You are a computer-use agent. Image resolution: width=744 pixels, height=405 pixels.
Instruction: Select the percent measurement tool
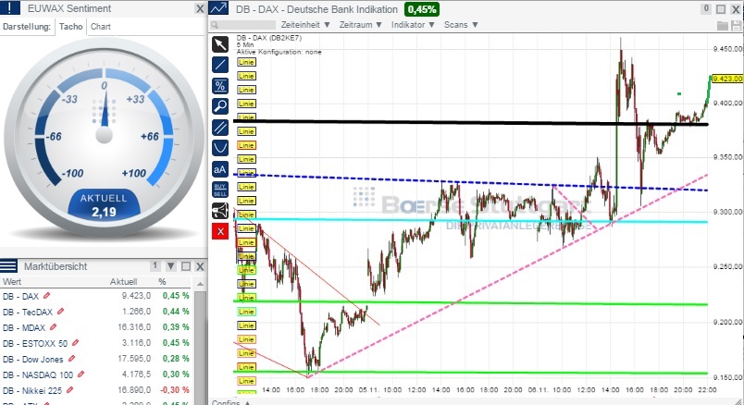pyautogui.click(x=219, y=86)
